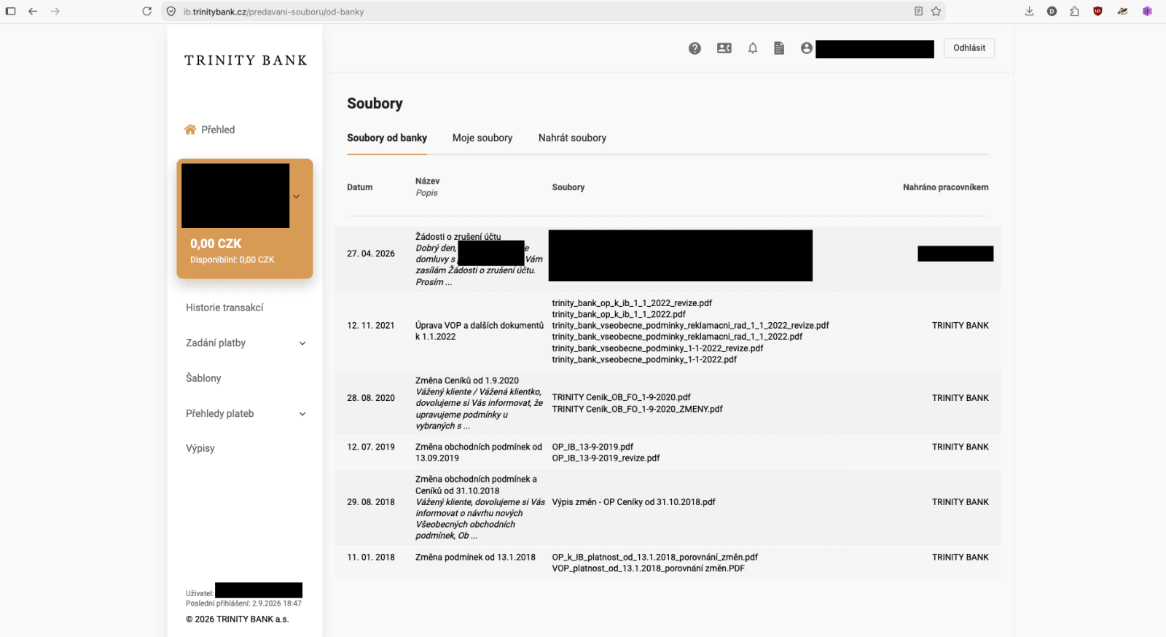Open the browser extensions puzzle icon
The image size is (1166, 637).
(1074, 11)
